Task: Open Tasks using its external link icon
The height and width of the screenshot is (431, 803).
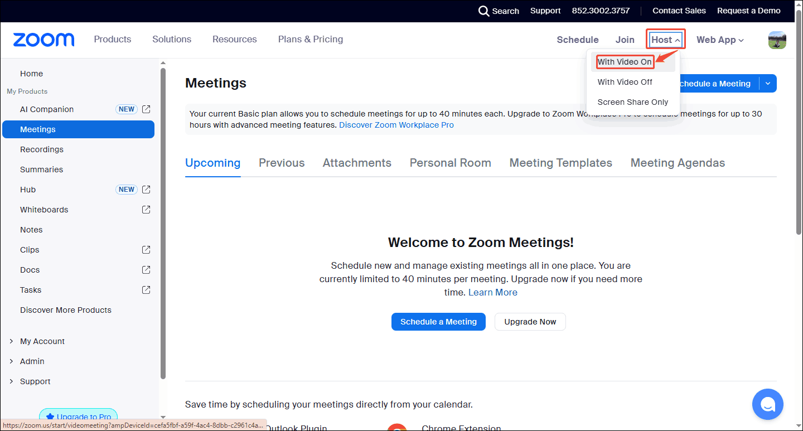Action: tap(146, 289)
